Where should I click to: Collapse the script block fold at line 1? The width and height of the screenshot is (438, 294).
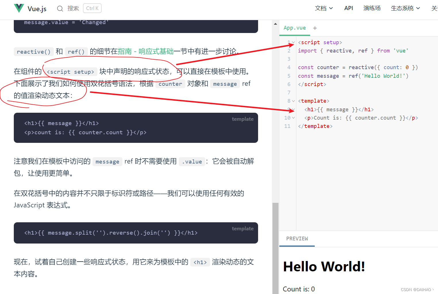pos(293,42)
